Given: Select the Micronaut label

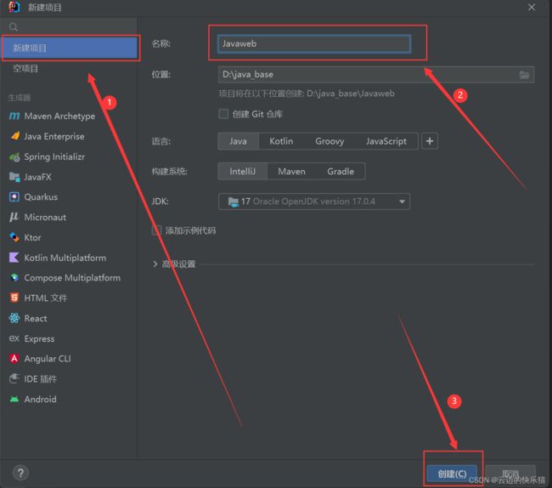Looking at the screenshot, I should 45,218.
